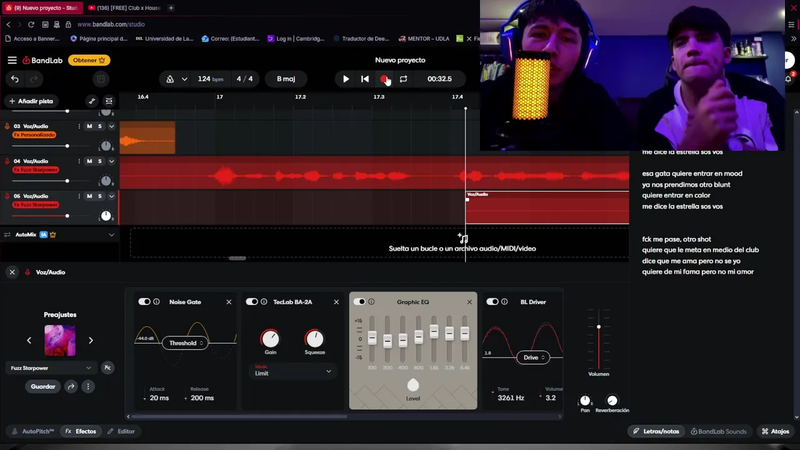Open the three-dot menu of track 03
Image resolution: width=800 pixels, height=450 pixels.
click(x=79, y=126)
